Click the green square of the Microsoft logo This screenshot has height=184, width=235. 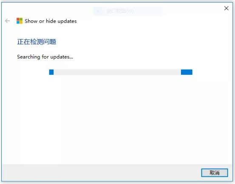21,19
